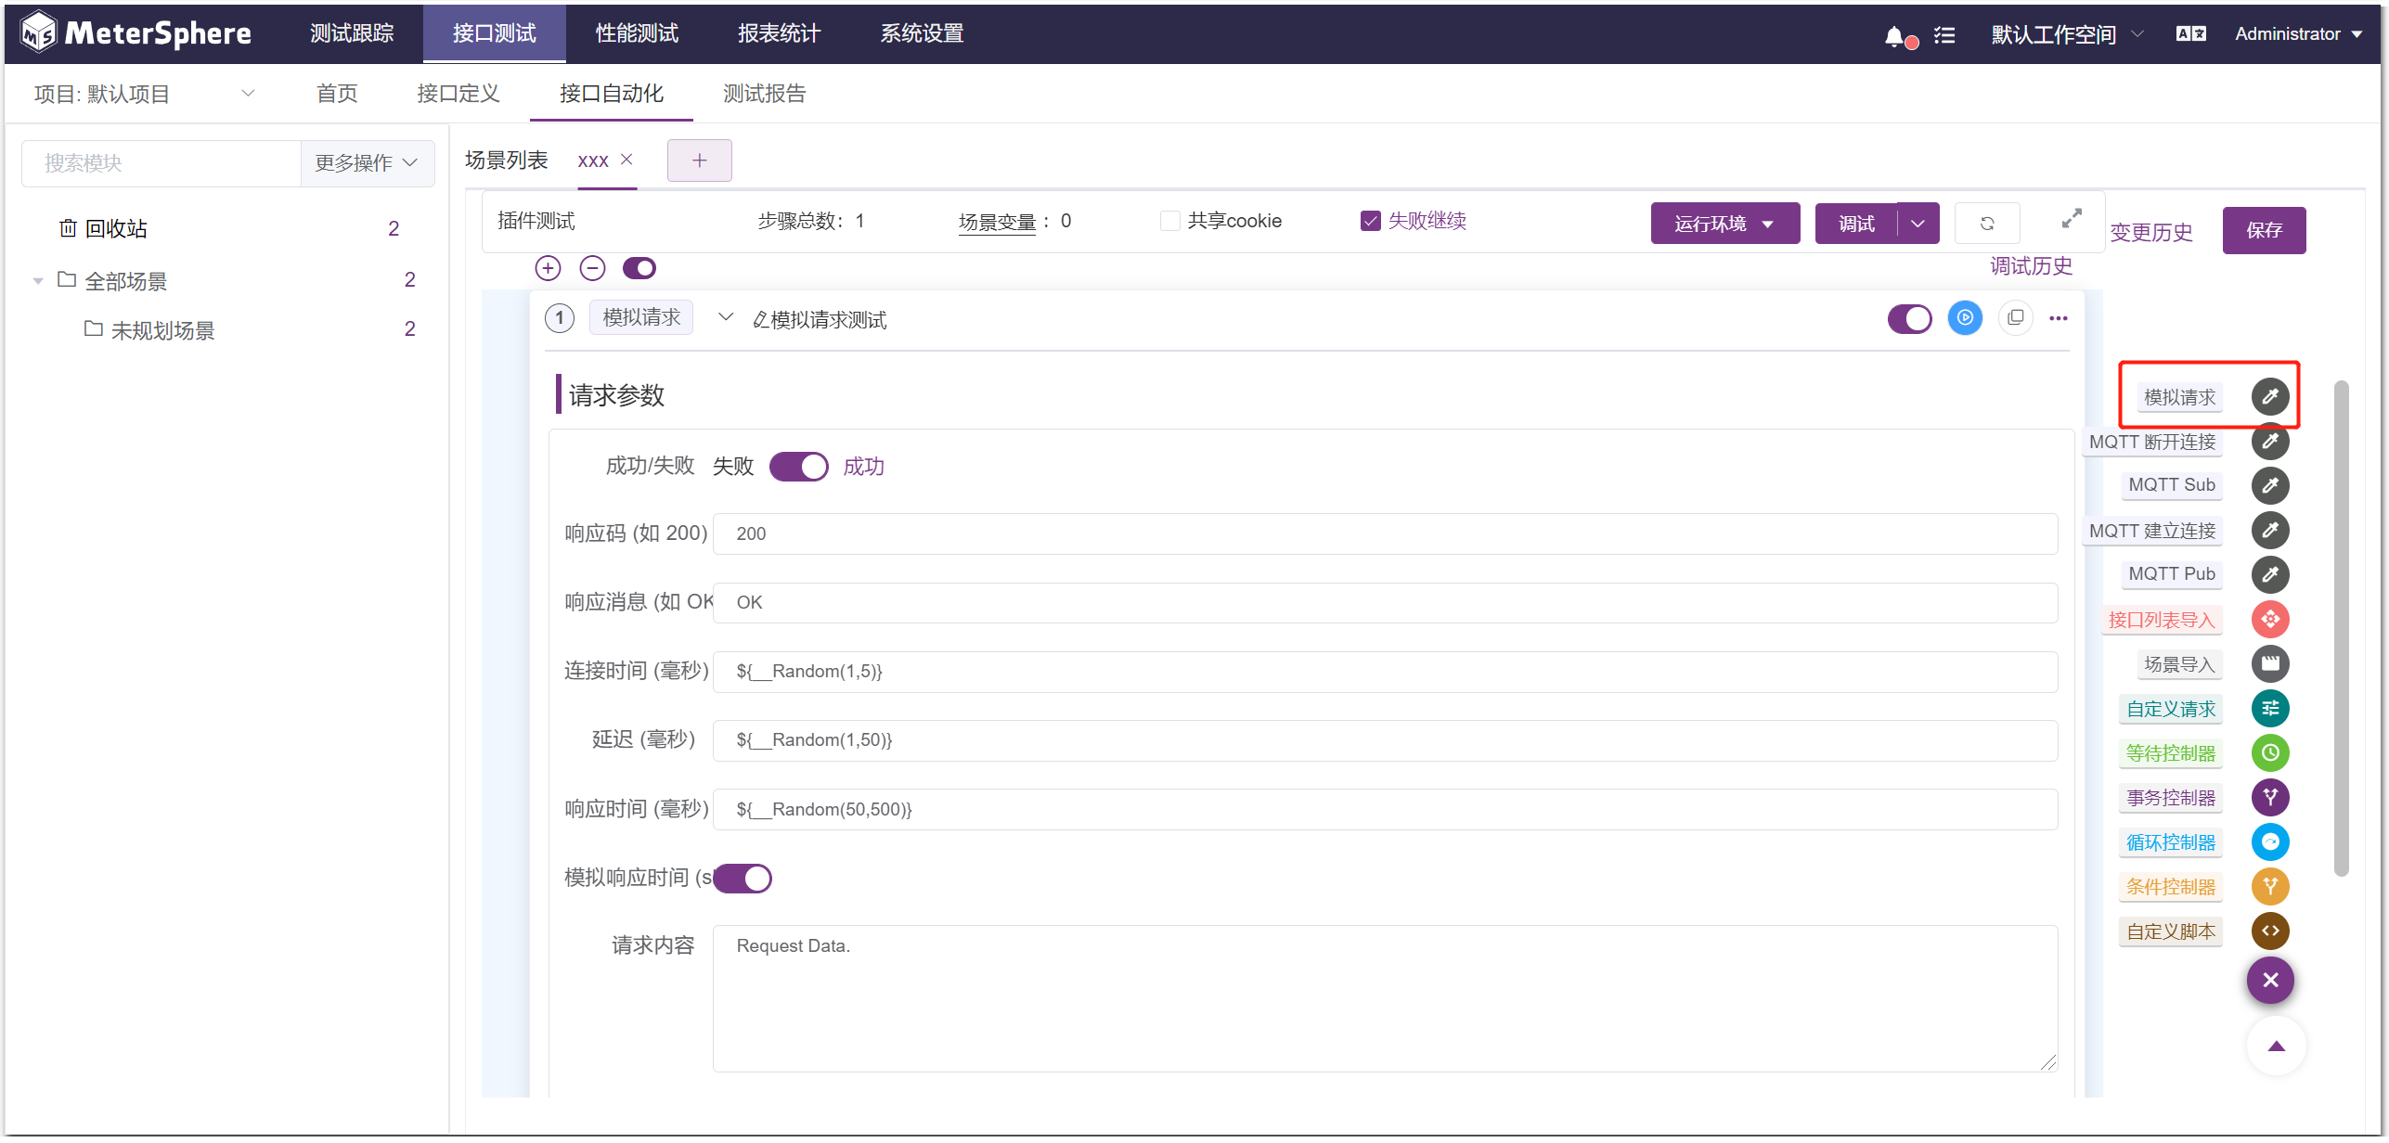Viewport: 2389px width, 1143px height.
Task: Open the step more options ellipsis
Action: click(2059, 318)
